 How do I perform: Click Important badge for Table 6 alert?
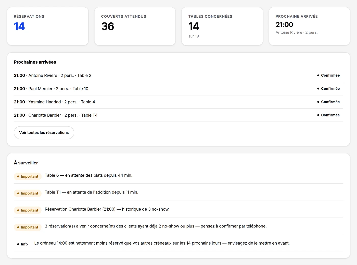tap(28, 176)
